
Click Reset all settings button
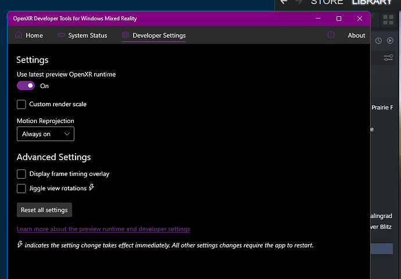[x=44, y=210]
